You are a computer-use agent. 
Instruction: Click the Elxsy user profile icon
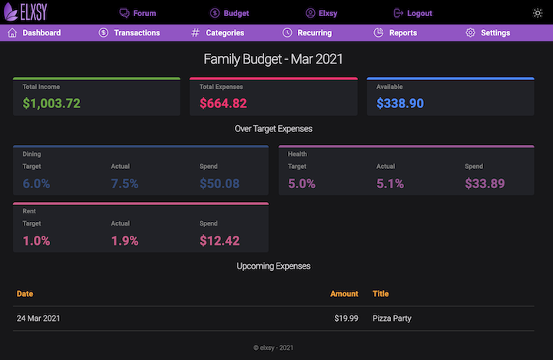310,13
